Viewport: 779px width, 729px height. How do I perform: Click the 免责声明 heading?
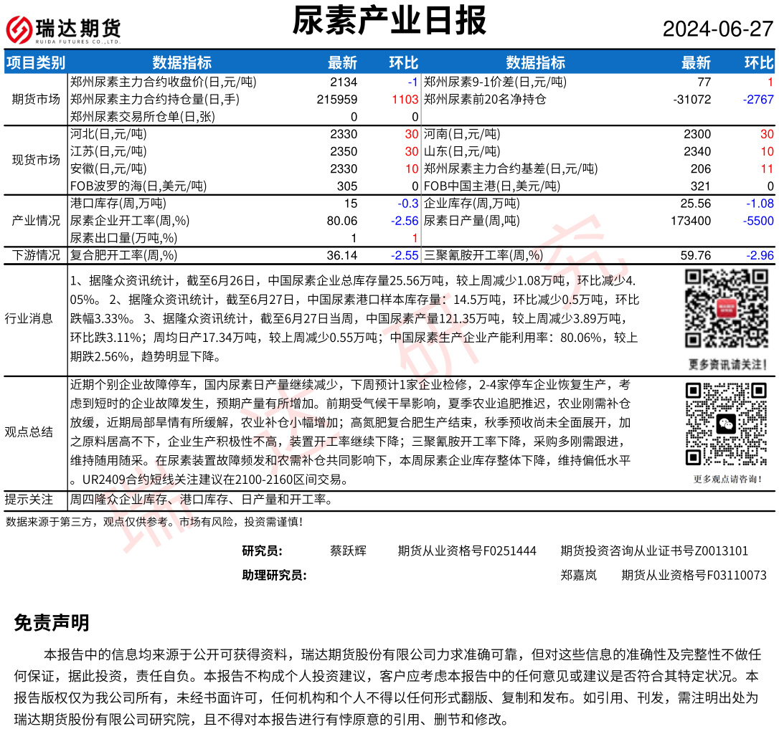pyautogui.click(x=52, y=623)
